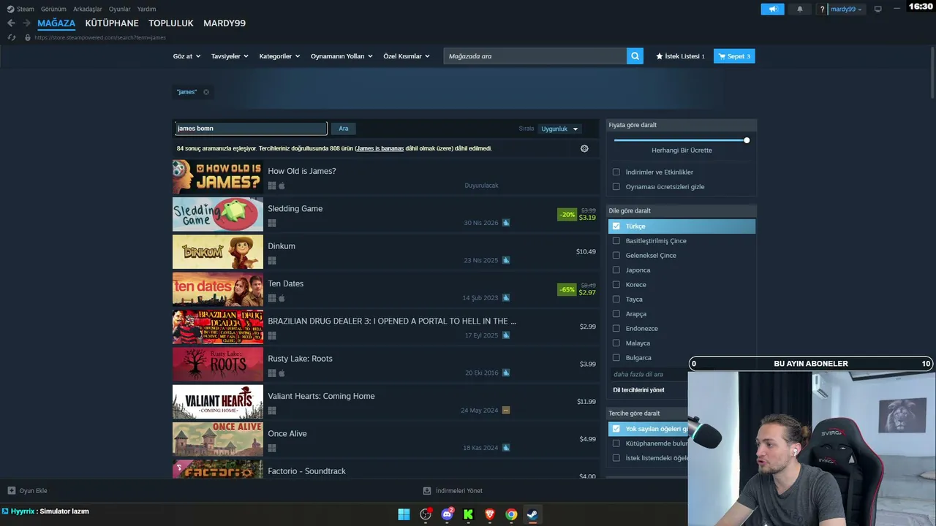
Task: Click the review icon for Rusty Lake: Roots
Action: pos(505,373)
